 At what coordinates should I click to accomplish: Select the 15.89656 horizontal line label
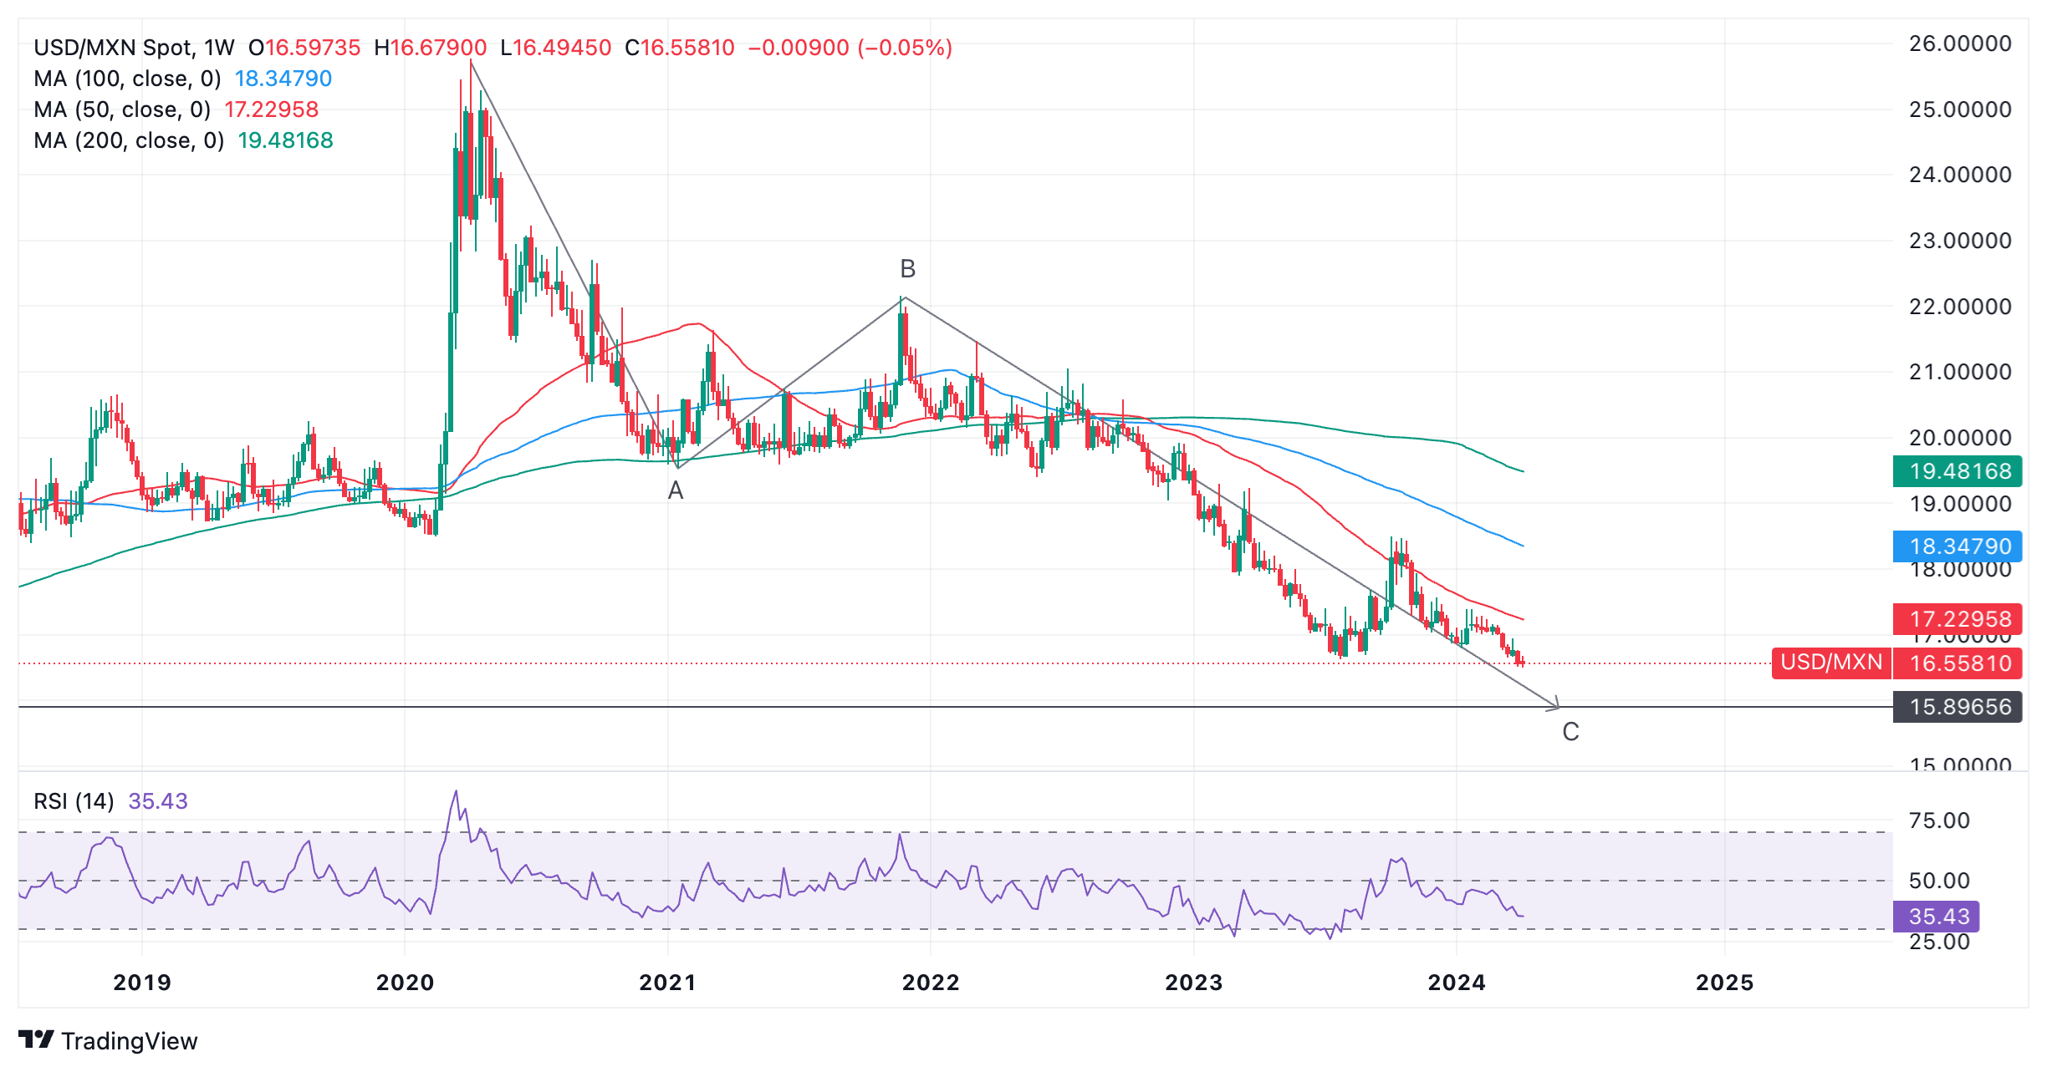coord(1959,707)
